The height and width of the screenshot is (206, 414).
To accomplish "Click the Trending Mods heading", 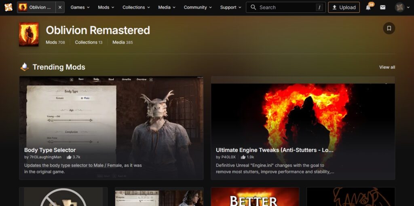I will pyautogui.click(x=59, y=67).
